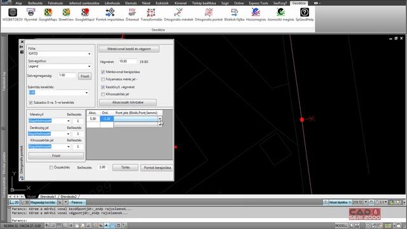Open the Nézet ribbon tab
Screen dimensions: 407x229
146,3
